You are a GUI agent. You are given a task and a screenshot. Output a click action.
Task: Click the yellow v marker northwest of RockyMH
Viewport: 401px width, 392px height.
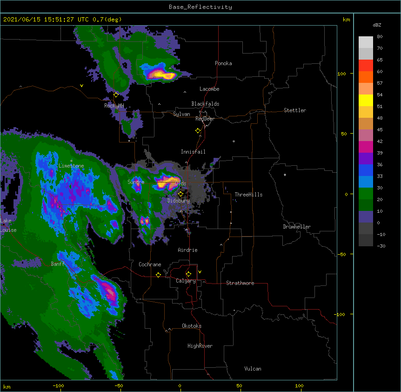(x=81, y=86)
